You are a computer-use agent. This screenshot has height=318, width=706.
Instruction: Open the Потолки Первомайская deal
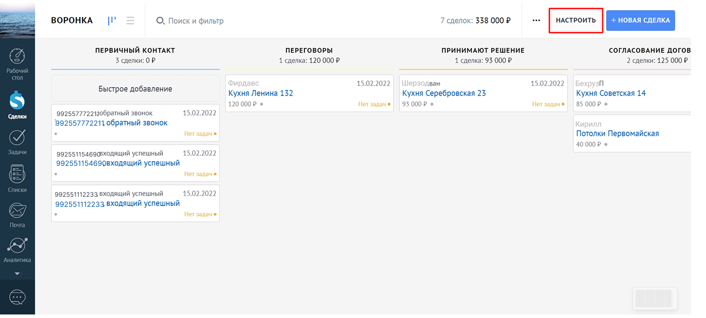click(617, 134)
